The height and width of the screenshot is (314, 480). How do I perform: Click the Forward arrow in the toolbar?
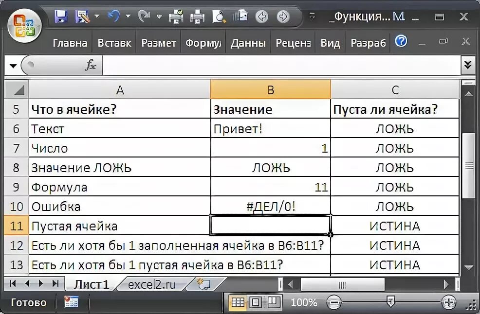[x=283, y=16]
